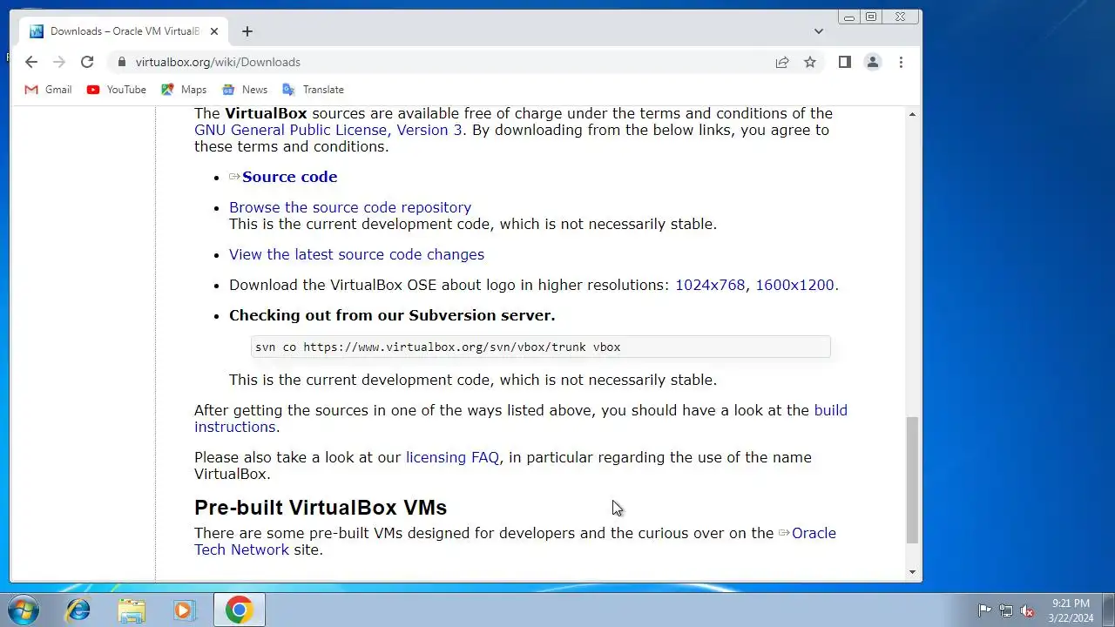Open Chrome three-dot menu

[x=901, y=62]
